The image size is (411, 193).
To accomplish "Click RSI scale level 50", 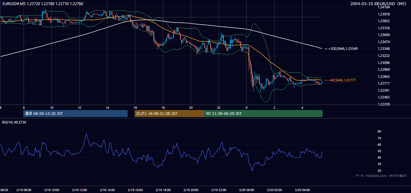I will (379, 151).
